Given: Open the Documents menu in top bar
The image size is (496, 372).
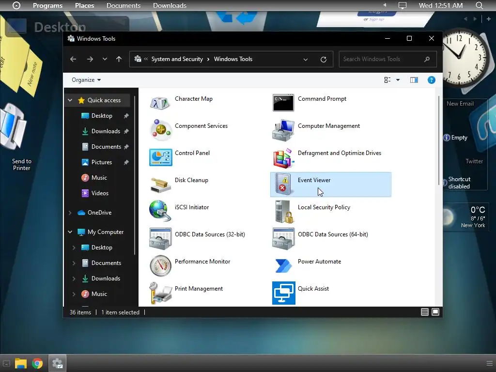Looking at the screenshot, I should click(124, 5).
